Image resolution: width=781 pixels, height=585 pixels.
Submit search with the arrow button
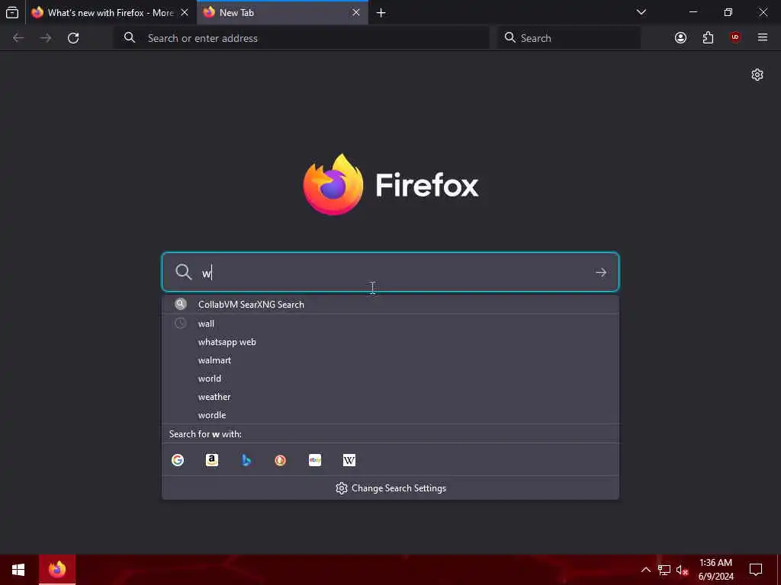coord(601,272)
